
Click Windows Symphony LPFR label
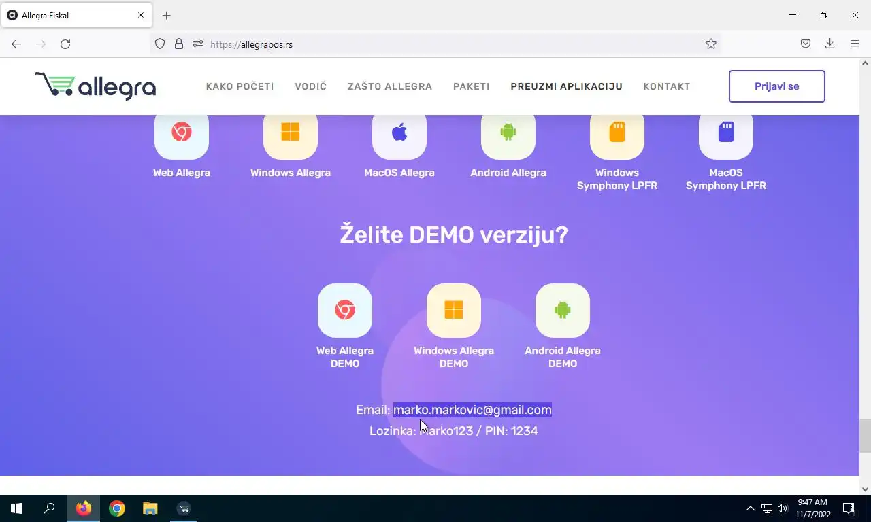[617, 179]
